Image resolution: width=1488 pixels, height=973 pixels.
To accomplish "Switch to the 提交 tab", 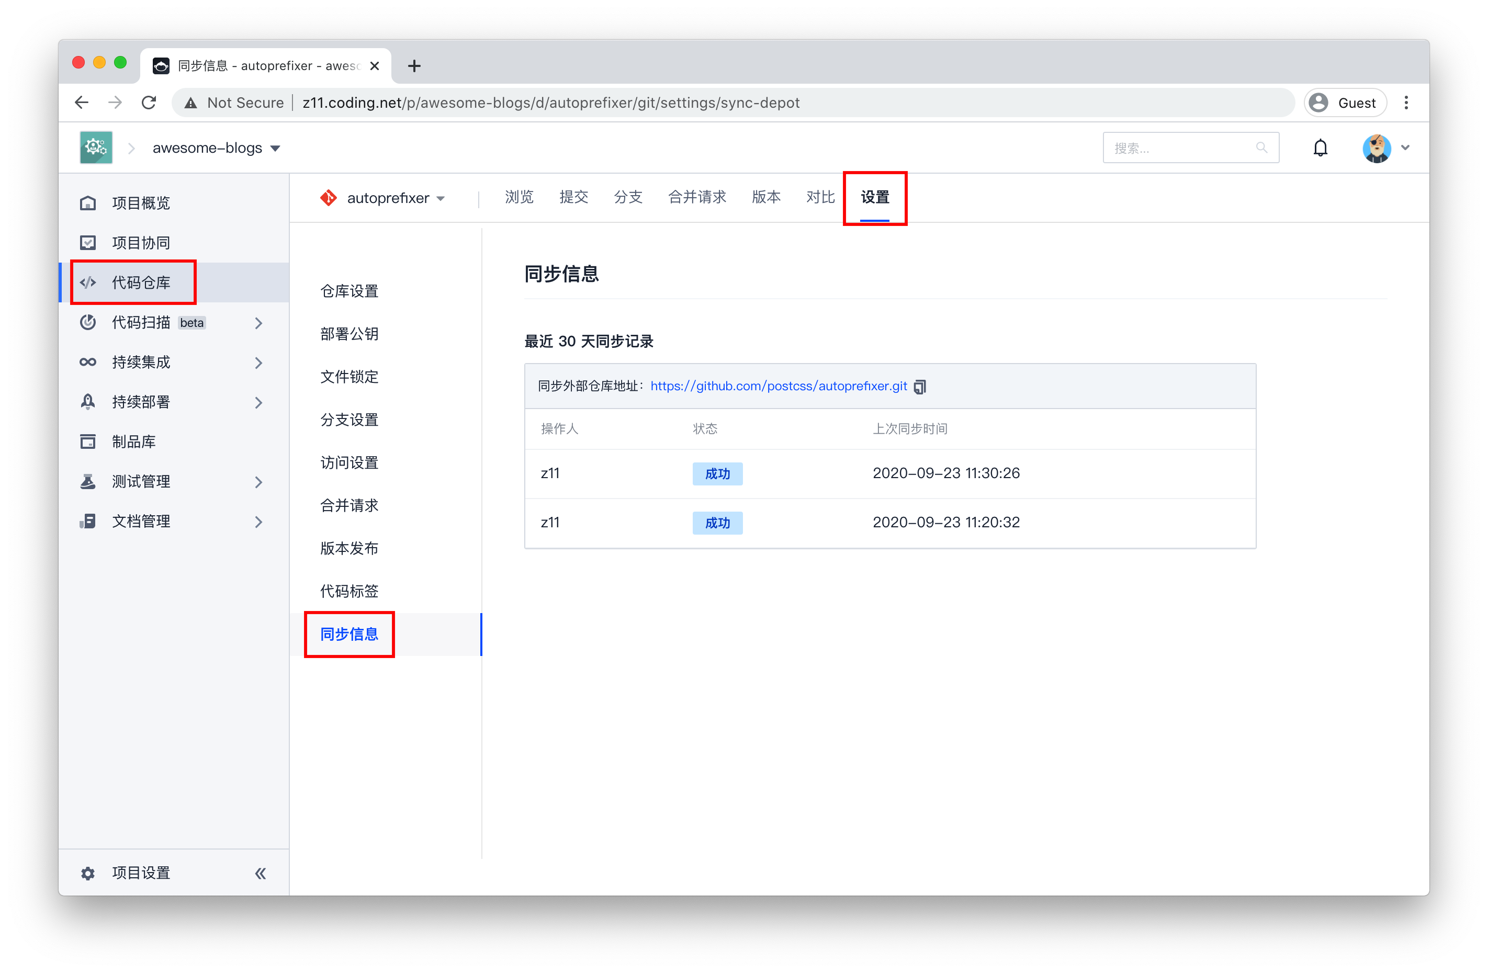I will click(573, 197).
